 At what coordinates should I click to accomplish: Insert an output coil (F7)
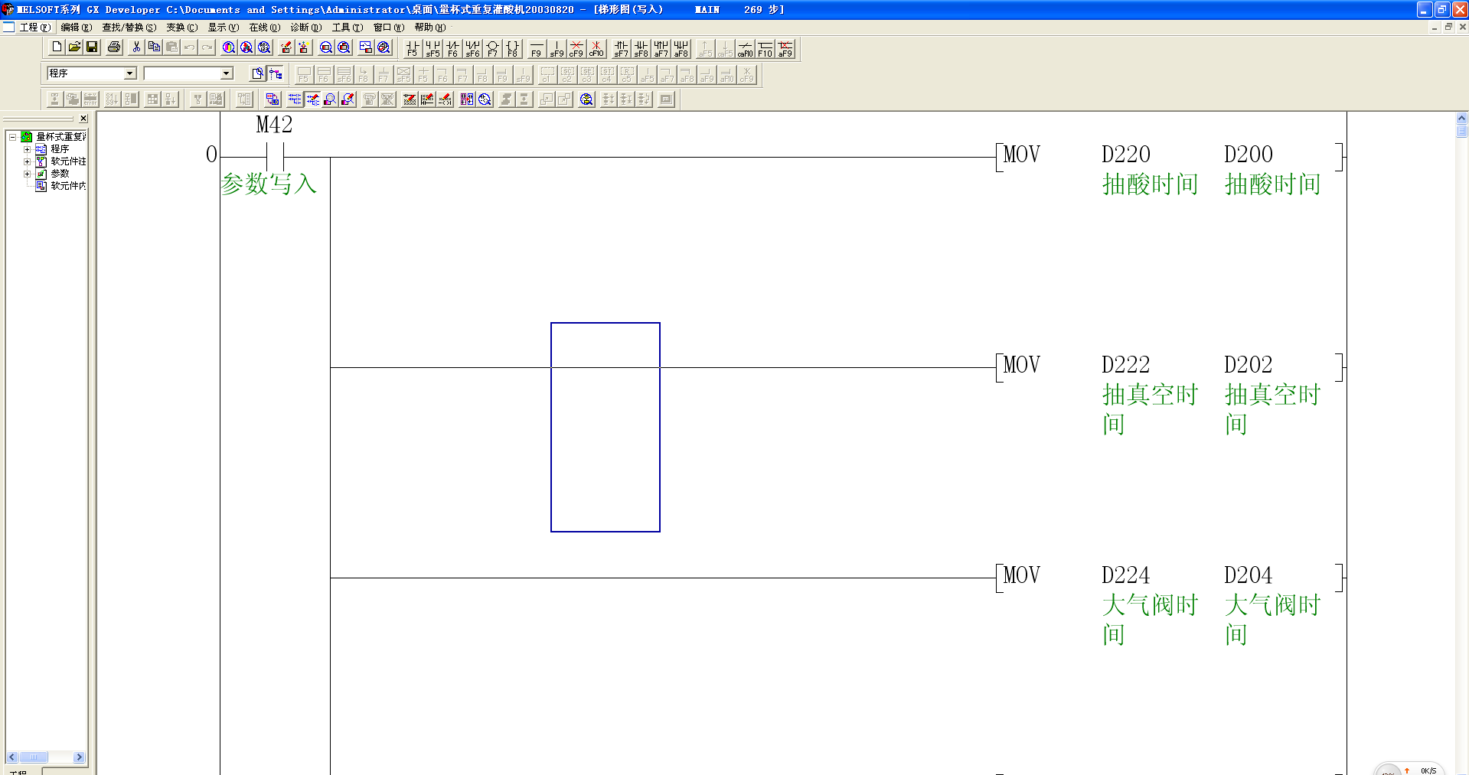tap(492, 48)
